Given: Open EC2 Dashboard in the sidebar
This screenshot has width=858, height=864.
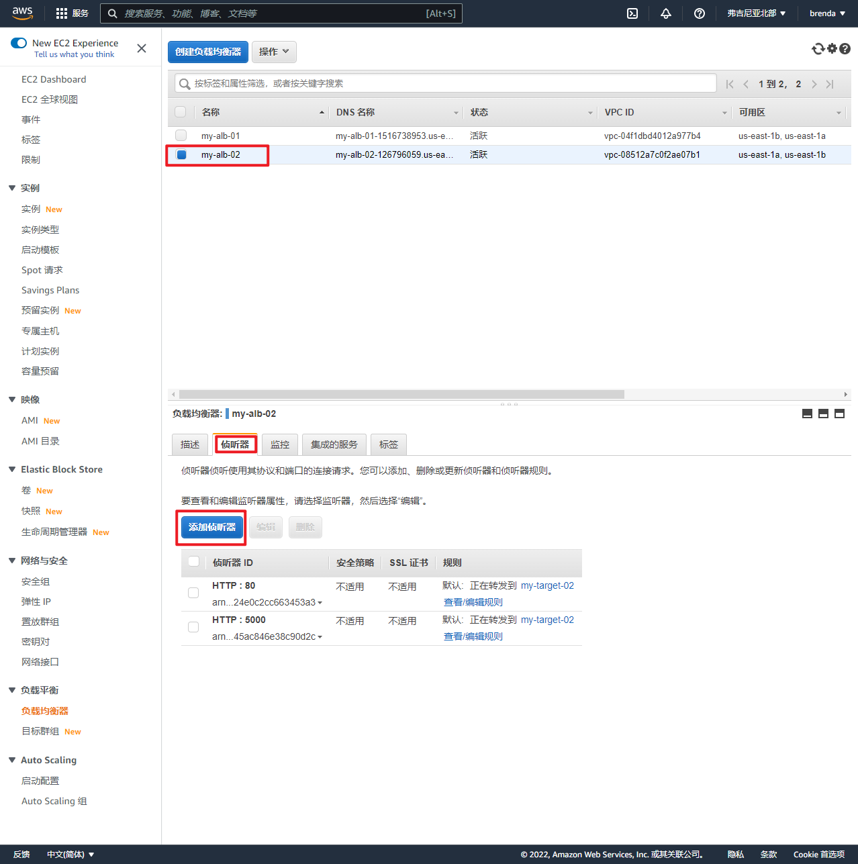Looking at the screenshot, I should [x=54, y=79].
